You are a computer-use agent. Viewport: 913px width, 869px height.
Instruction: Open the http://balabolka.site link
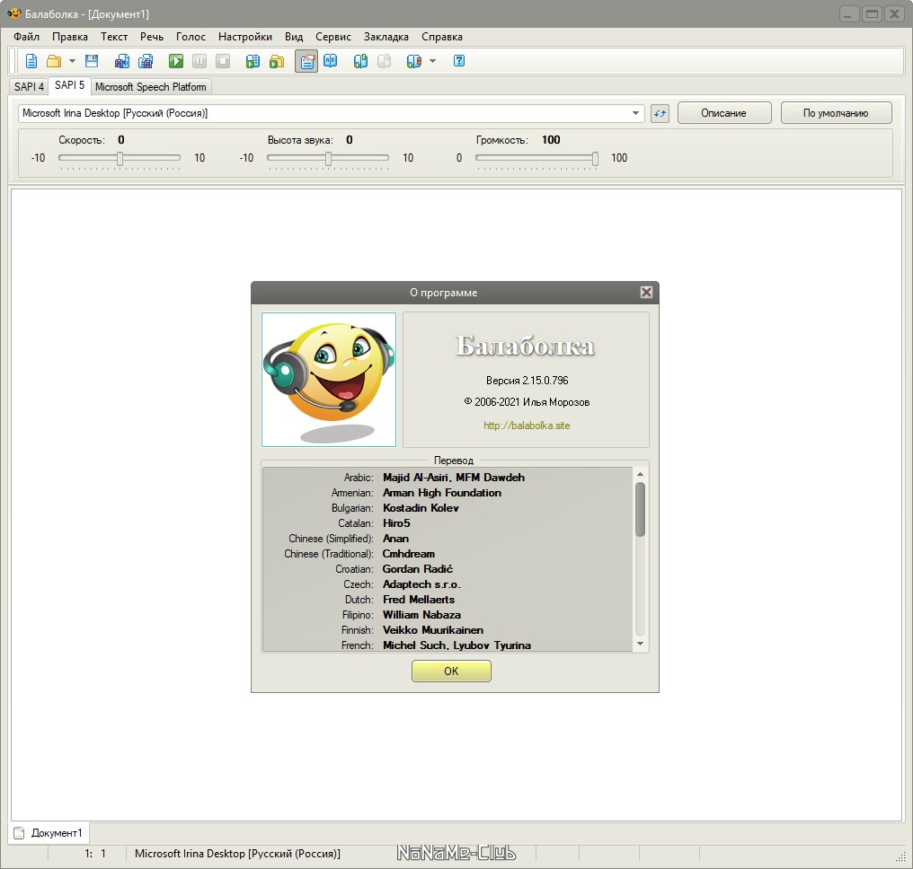(x=527, y=426)
